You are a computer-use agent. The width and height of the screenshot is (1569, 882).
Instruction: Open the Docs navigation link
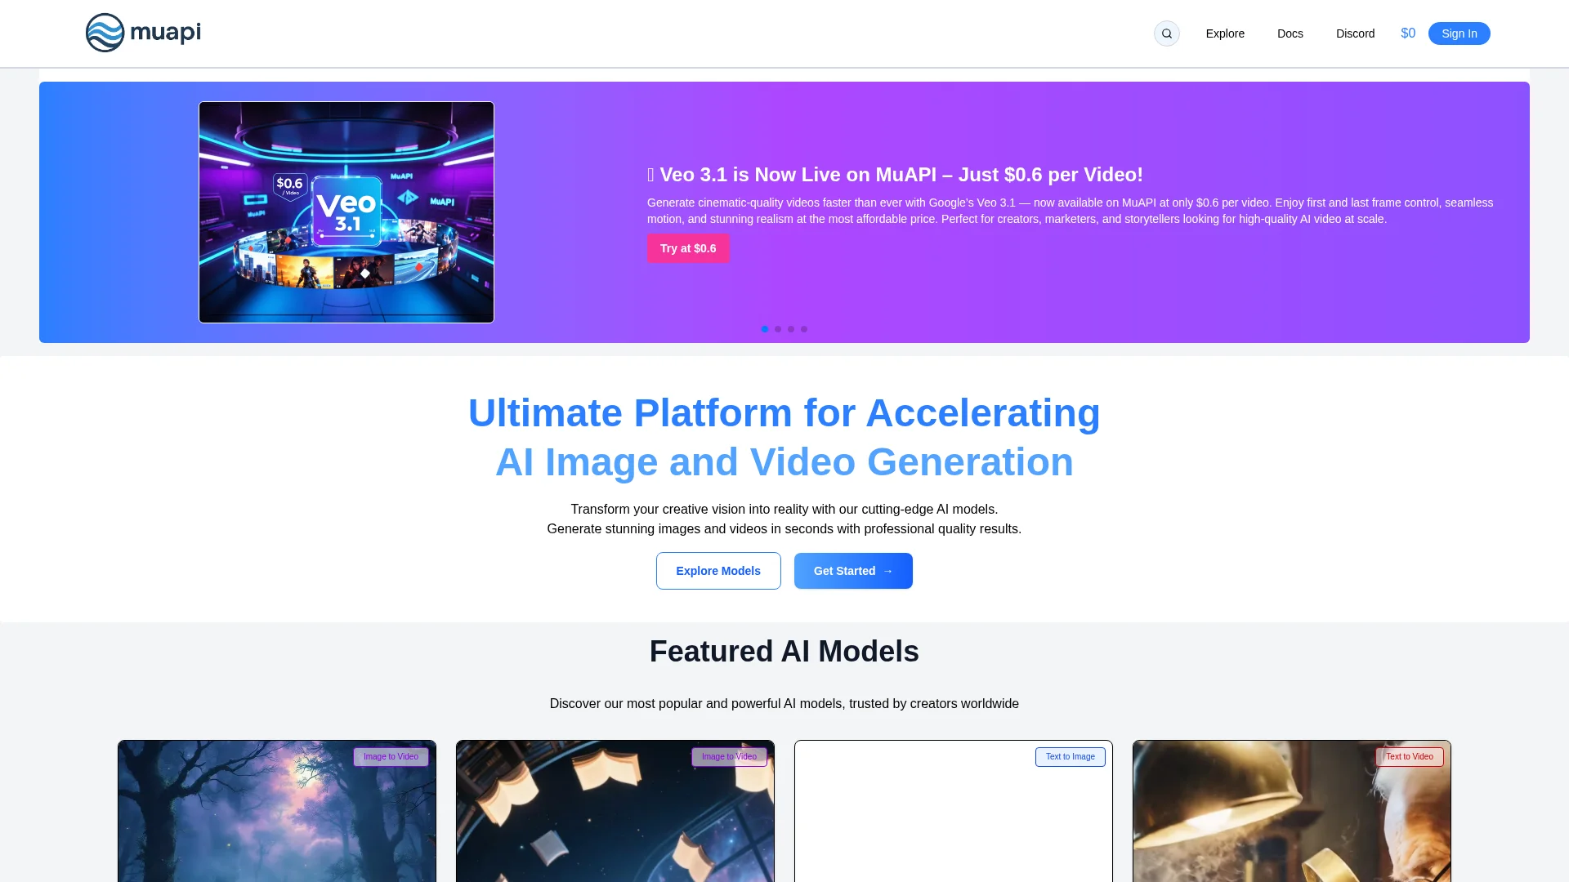coord(1290,33)
